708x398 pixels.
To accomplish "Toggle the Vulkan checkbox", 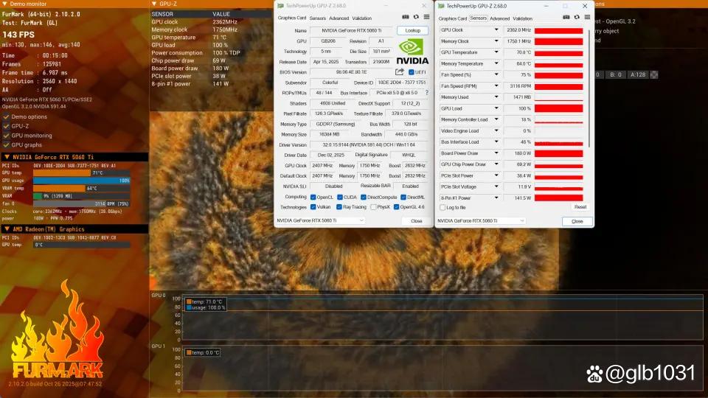I will click(x=313, y=207).
